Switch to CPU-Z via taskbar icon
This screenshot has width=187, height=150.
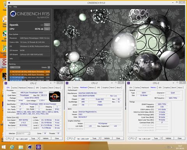[x=38, y=147]
